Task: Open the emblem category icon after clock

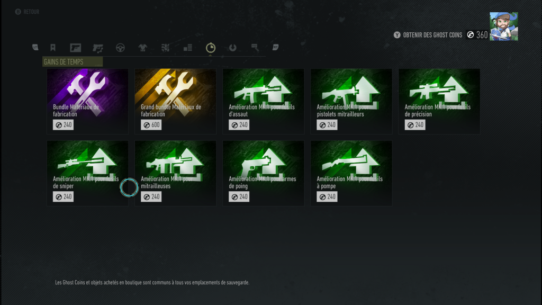Action: [233, 48]
